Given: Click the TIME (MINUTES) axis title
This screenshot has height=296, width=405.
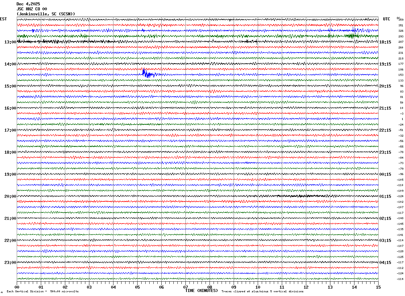Looking at the screenshot, I should pos(201,291).
